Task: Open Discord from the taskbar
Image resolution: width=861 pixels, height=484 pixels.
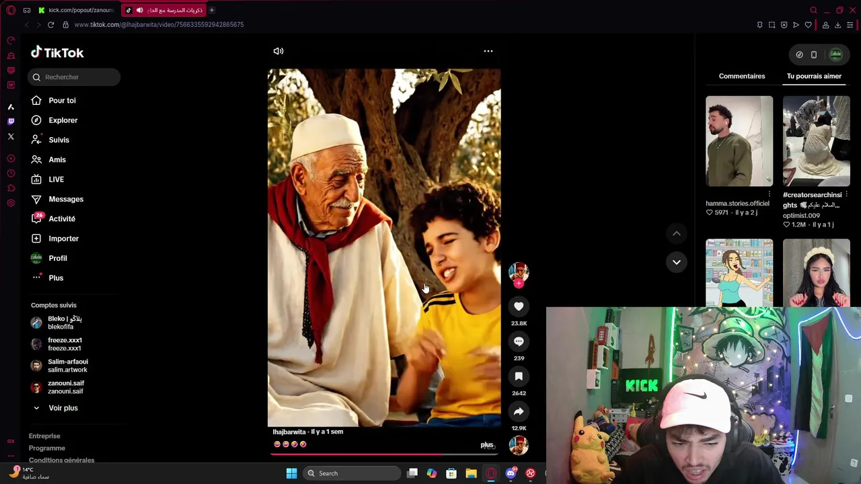Action: (x=511, y=473)
